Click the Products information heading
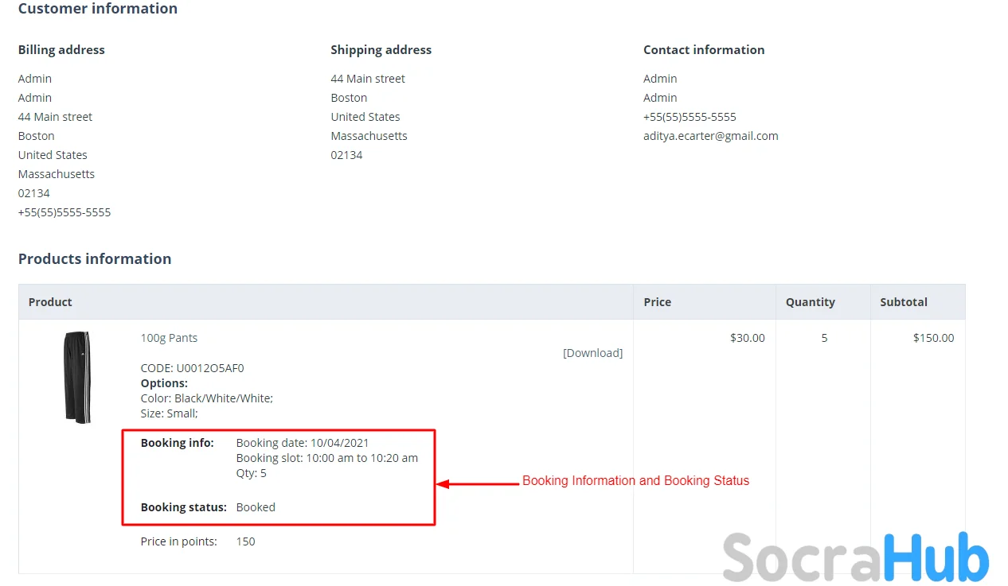Screen dimensions: 1008x586 [x=95, y=259]
